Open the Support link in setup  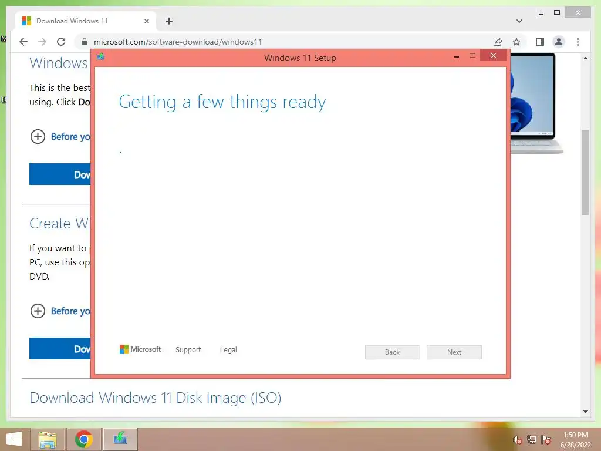(188, 350)
